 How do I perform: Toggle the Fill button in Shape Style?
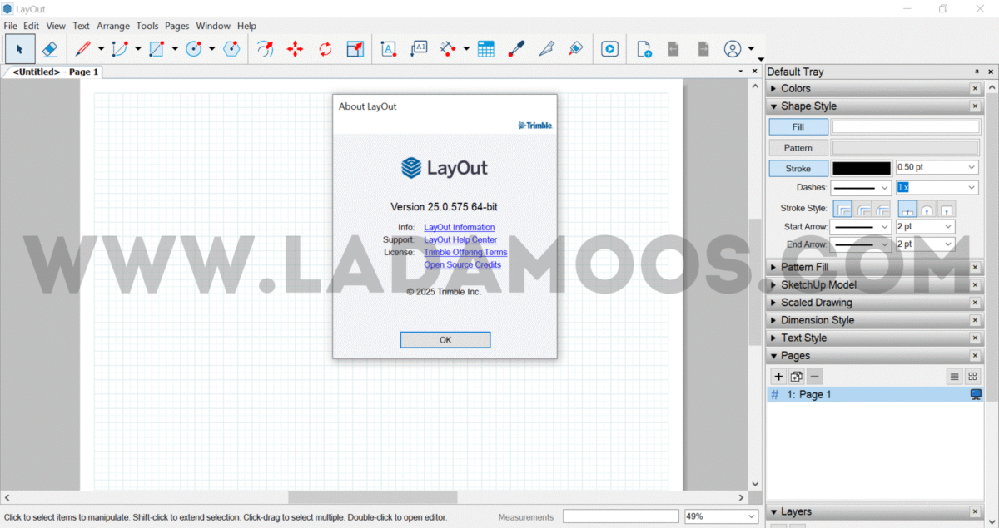pos(798,127)
